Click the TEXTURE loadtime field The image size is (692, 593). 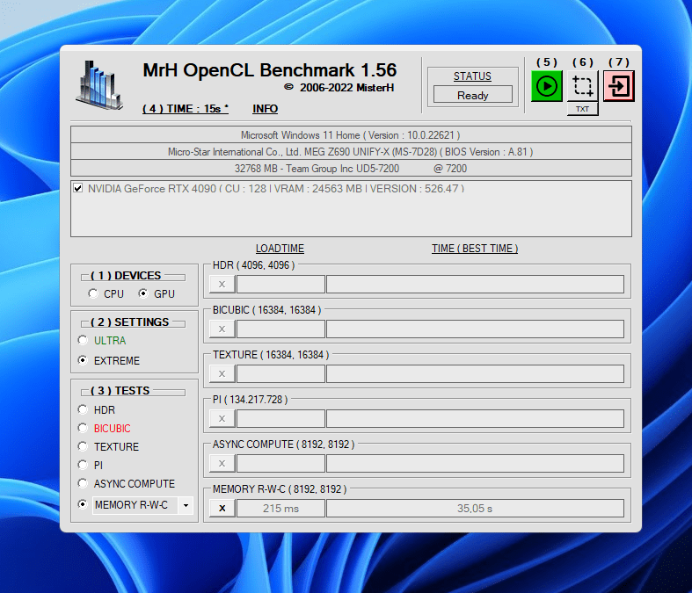pyautogui.click(x=281, y=374)
